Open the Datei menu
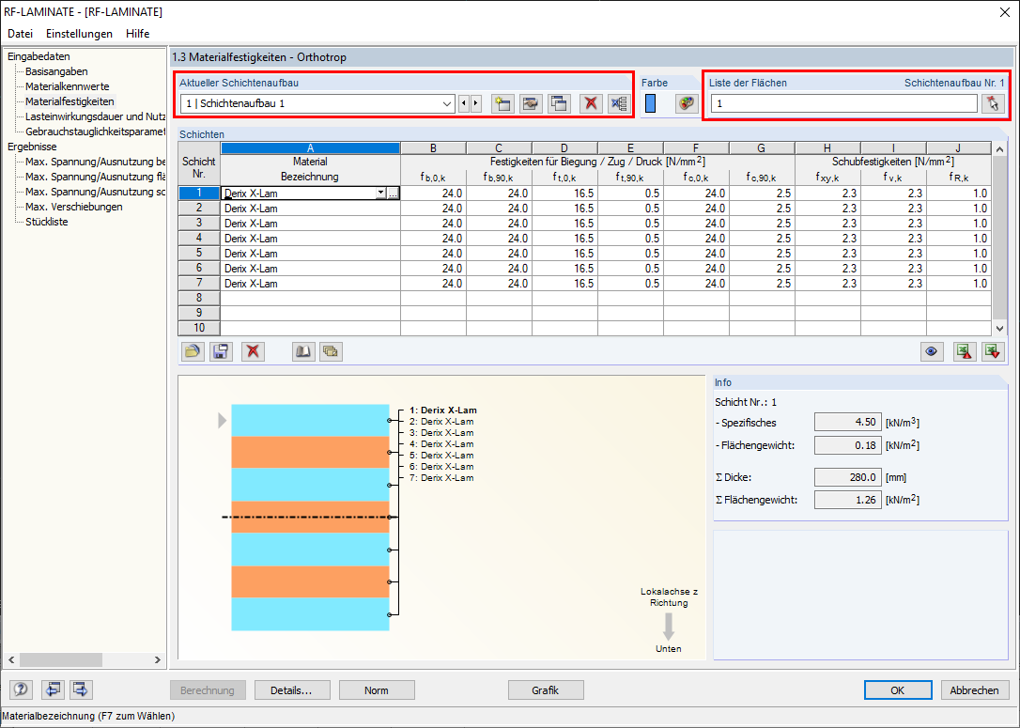Image resolution: width=1020 pixels, height=728 pixels. (x=20, y=33)
